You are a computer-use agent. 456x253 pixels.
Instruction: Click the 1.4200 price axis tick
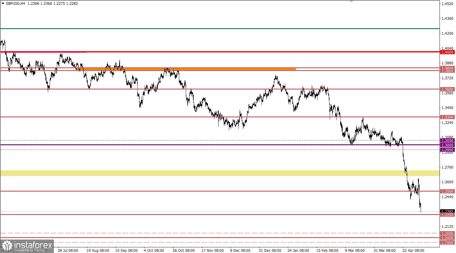click(448, 34)
